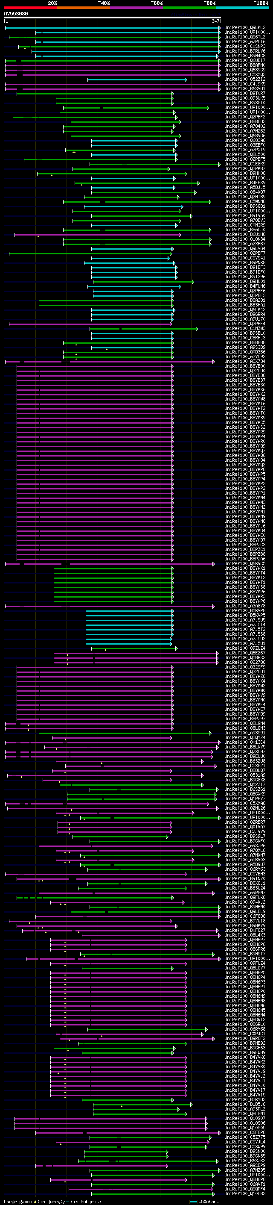Click the red 20% identity legend bar
273x1205 pixels.
31,8
